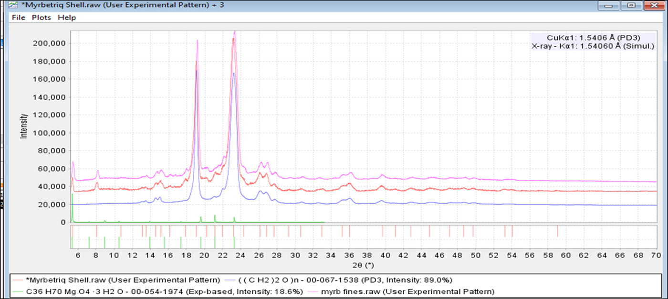
Task: Click the 54 tick label on 2θ axis
Action: click(511, 256)
